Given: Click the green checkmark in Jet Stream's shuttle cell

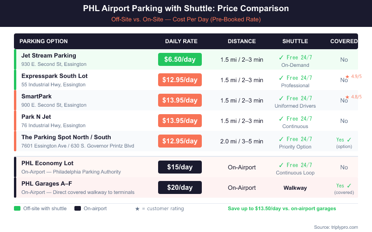Looking at the screenshot, I should coord(281,58).
